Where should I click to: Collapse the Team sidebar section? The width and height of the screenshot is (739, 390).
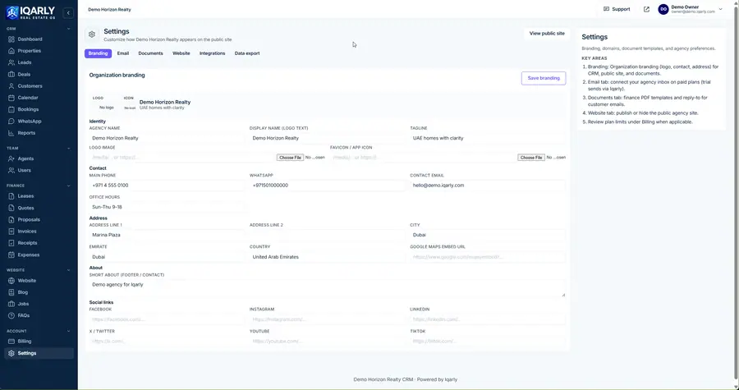click(x=69, y=149)
